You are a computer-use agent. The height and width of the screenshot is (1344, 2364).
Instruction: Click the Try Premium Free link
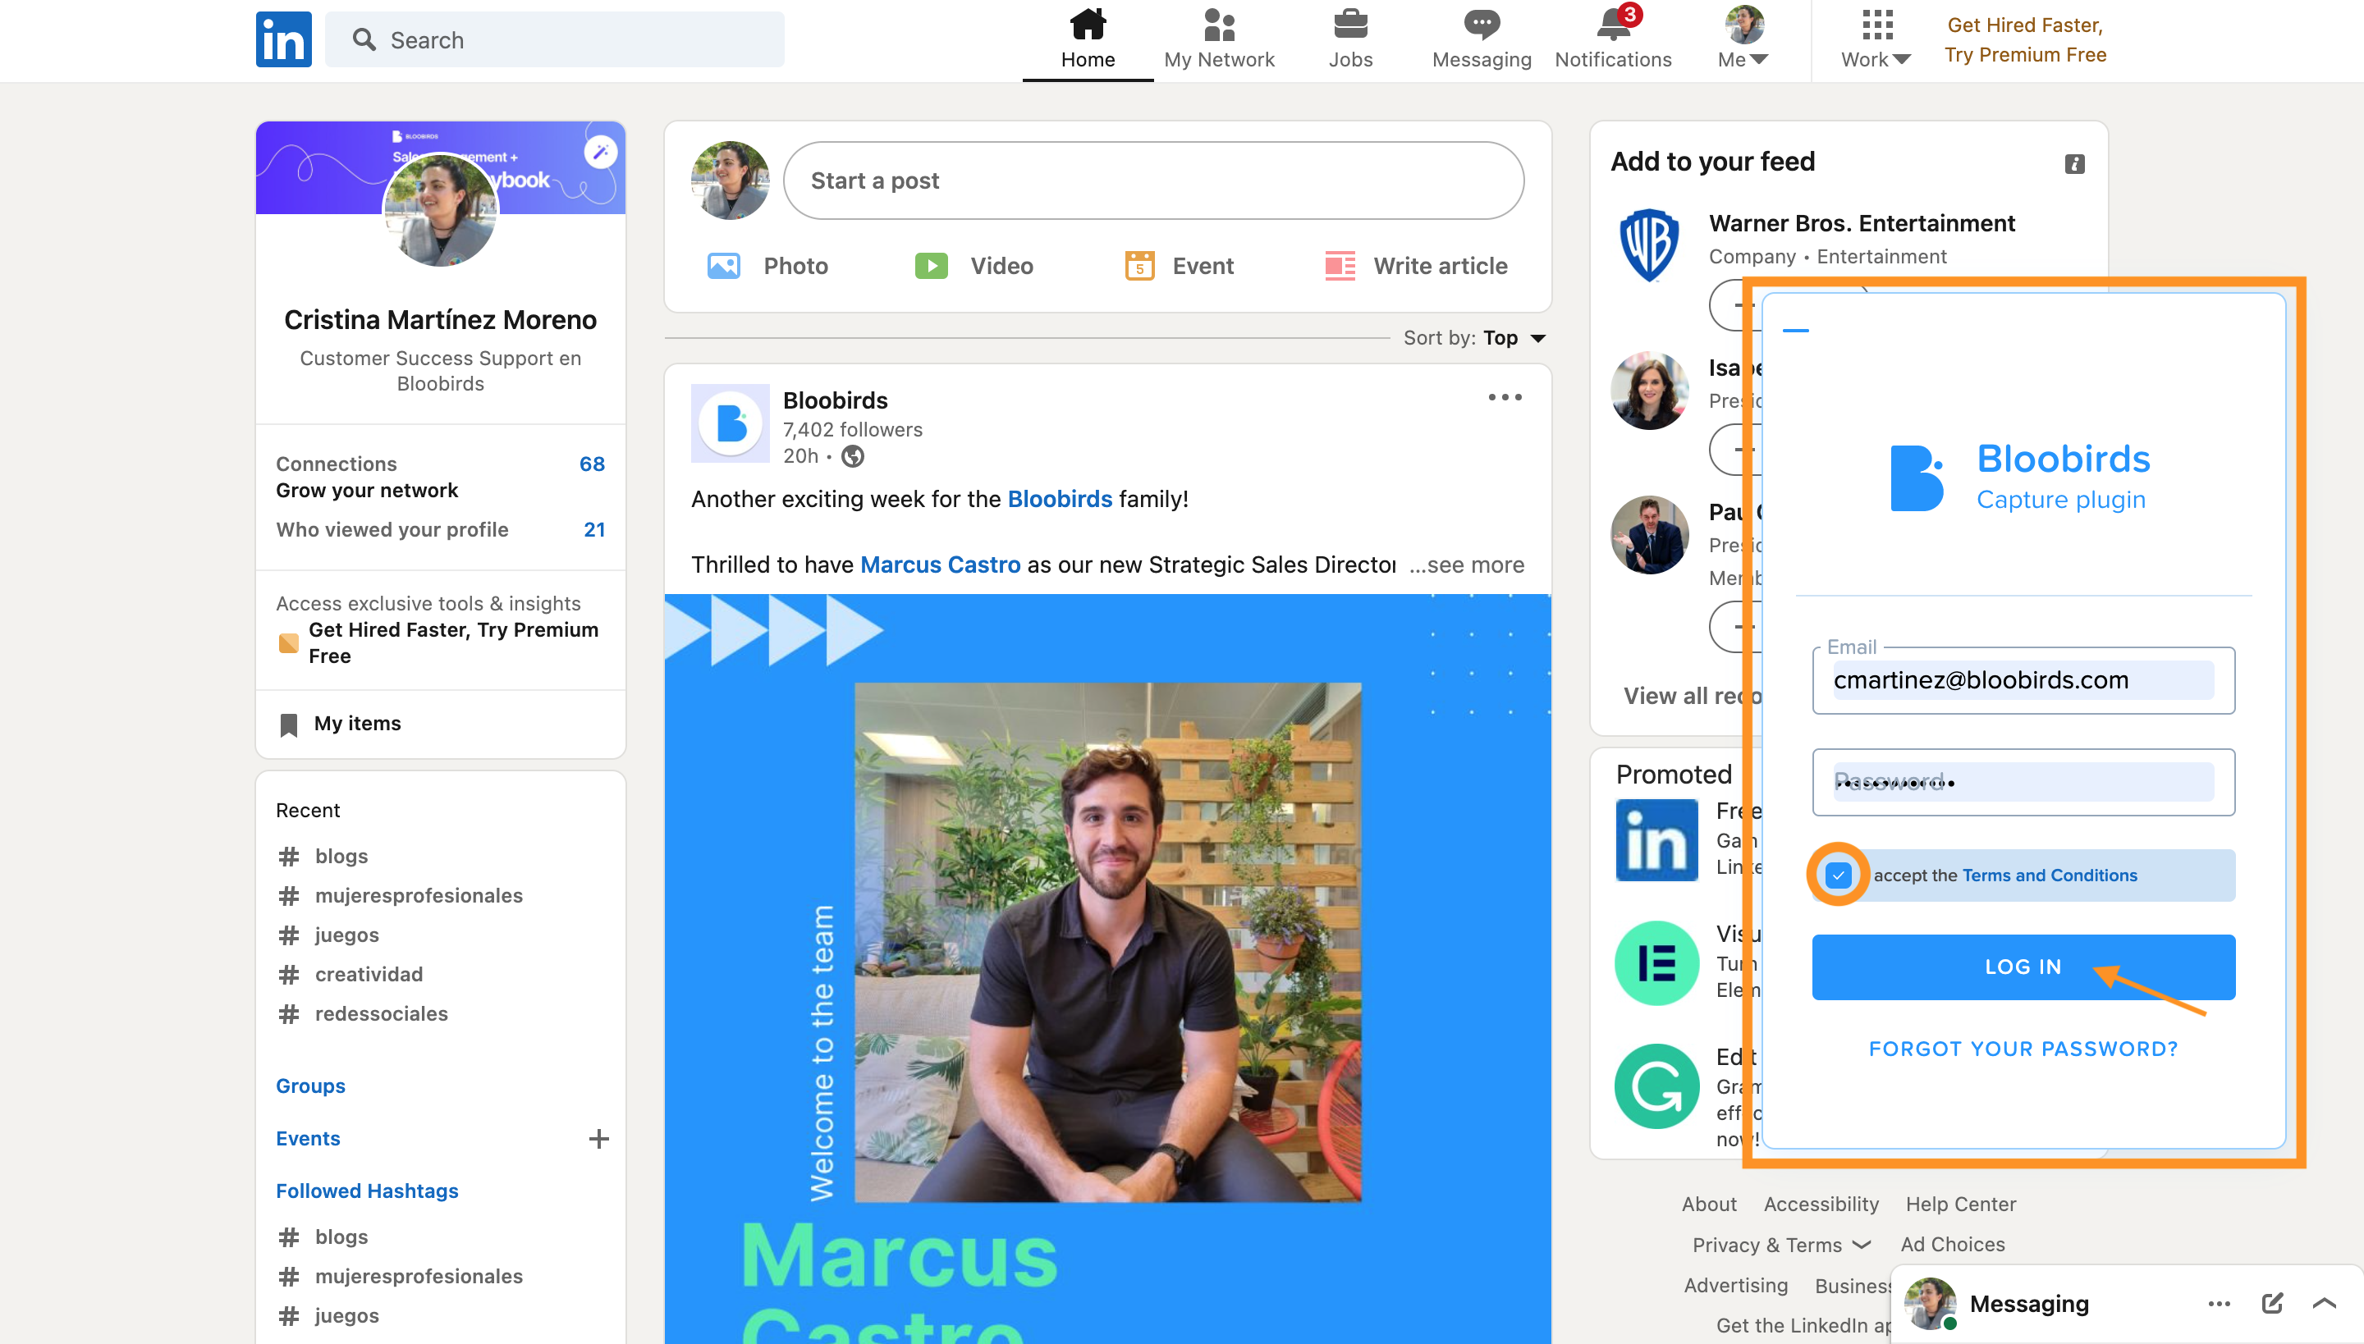coord(2025,39)
